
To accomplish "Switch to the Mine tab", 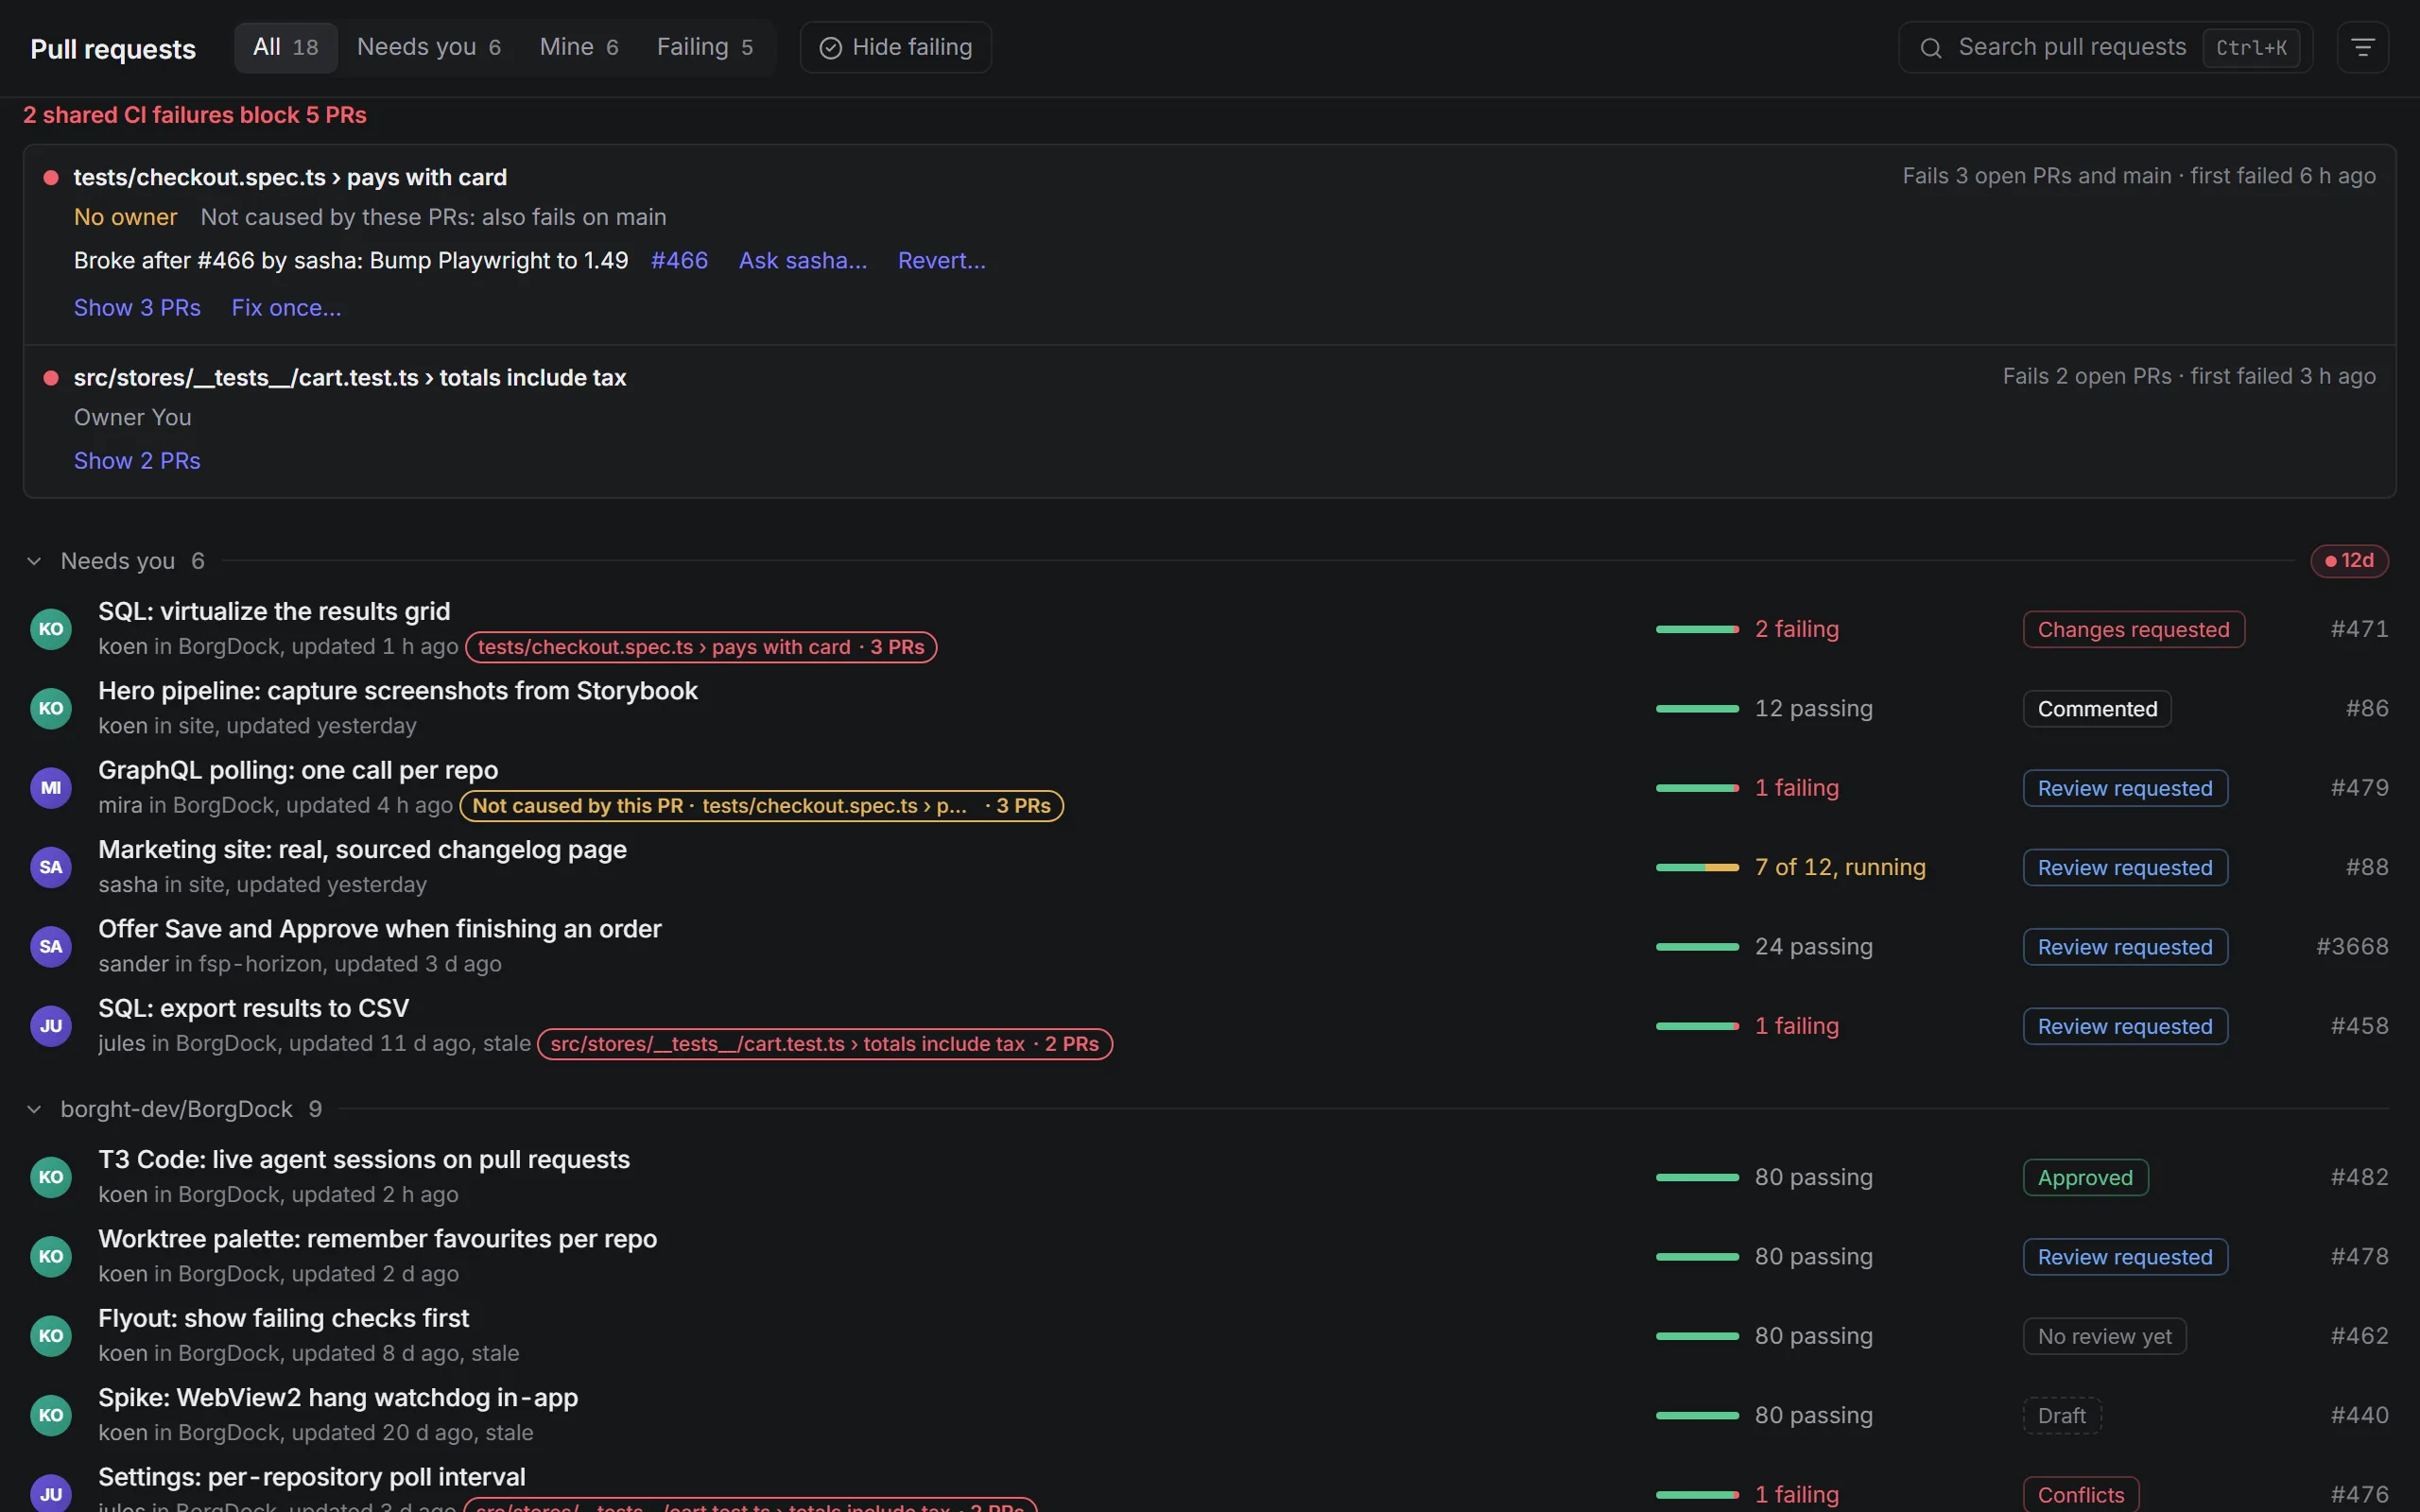I will [579, 47].
